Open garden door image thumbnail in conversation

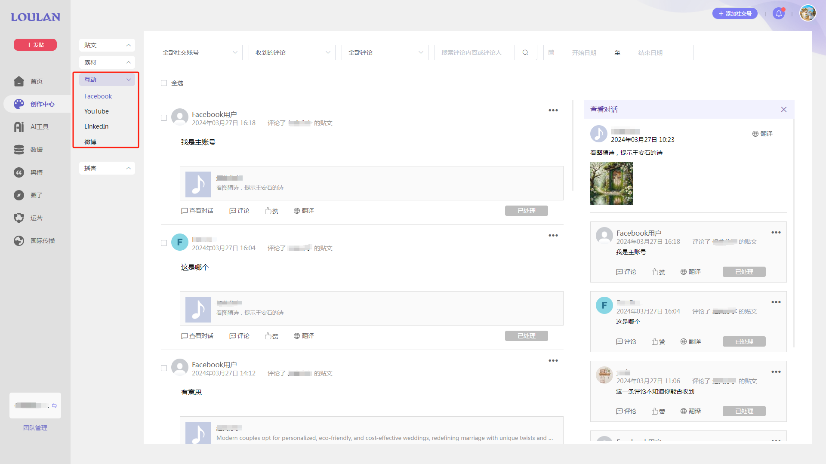click(612, 184)
